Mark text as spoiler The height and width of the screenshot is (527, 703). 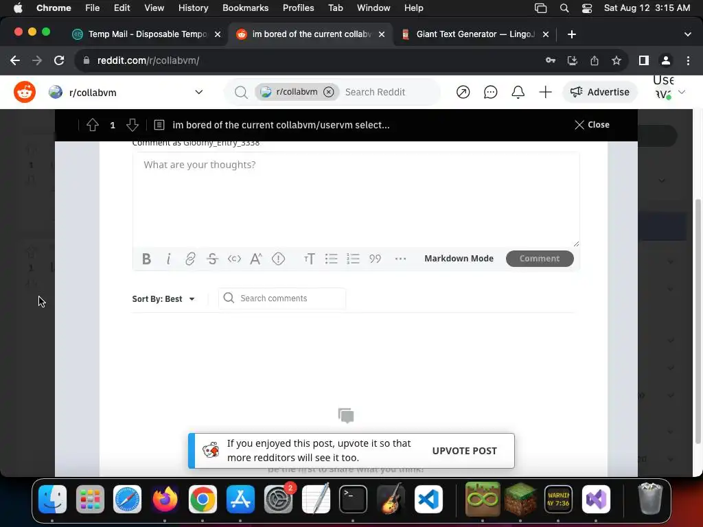(279, 259)
